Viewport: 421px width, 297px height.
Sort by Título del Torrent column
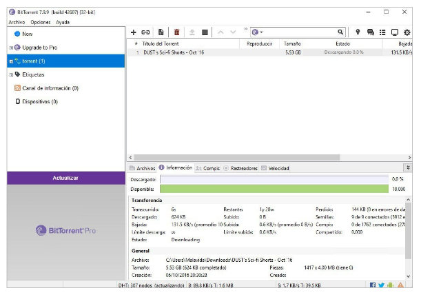point(161,43)
